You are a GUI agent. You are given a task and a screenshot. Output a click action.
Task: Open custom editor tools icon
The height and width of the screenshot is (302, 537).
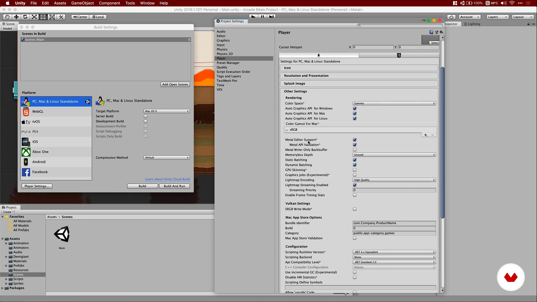coord(61,17)
